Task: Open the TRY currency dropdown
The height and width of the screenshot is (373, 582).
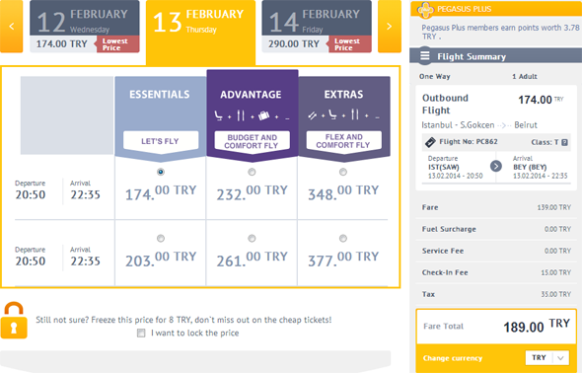Action: 547,358
